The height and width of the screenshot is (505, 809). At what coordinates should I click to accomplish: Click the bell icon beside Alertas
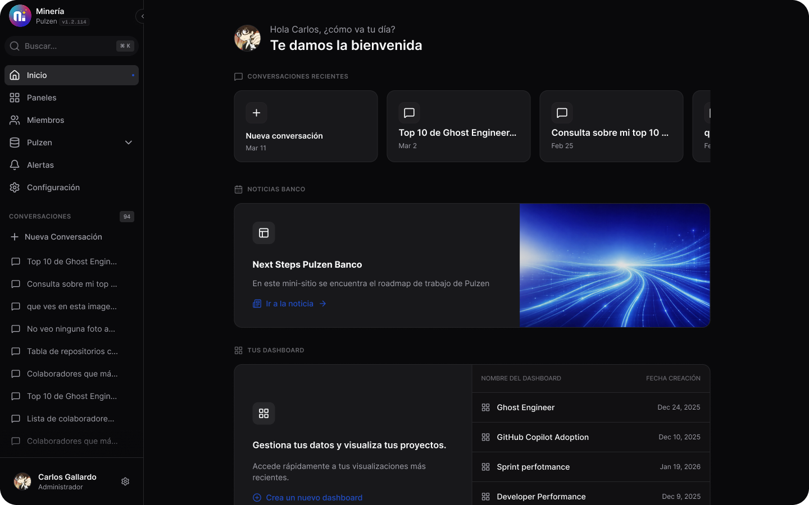coord(15,165)
